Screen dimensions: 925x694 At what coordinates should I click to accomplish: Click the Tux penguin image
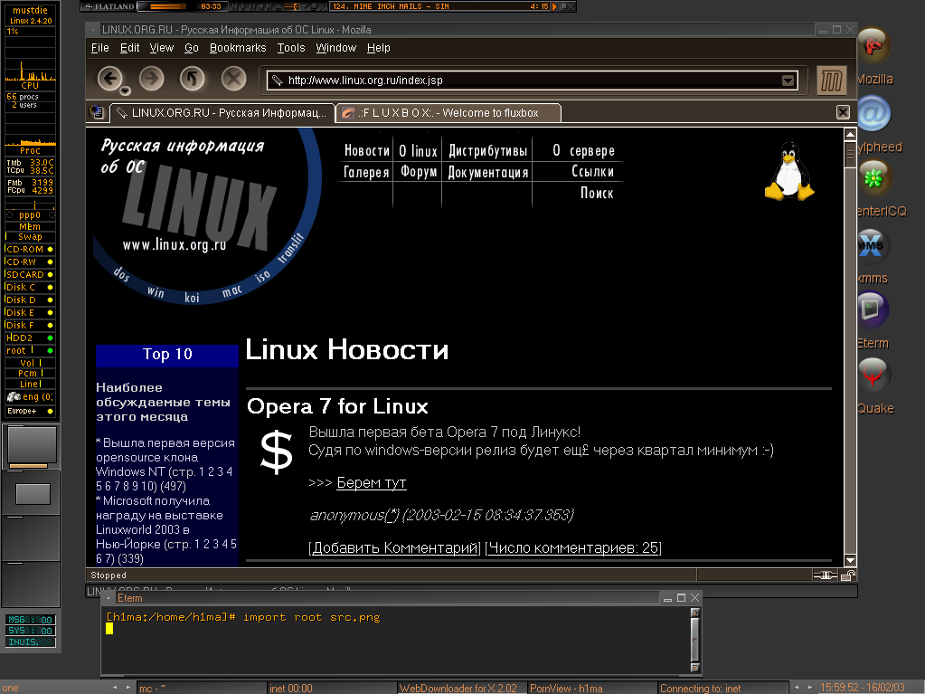coord(789,172)
